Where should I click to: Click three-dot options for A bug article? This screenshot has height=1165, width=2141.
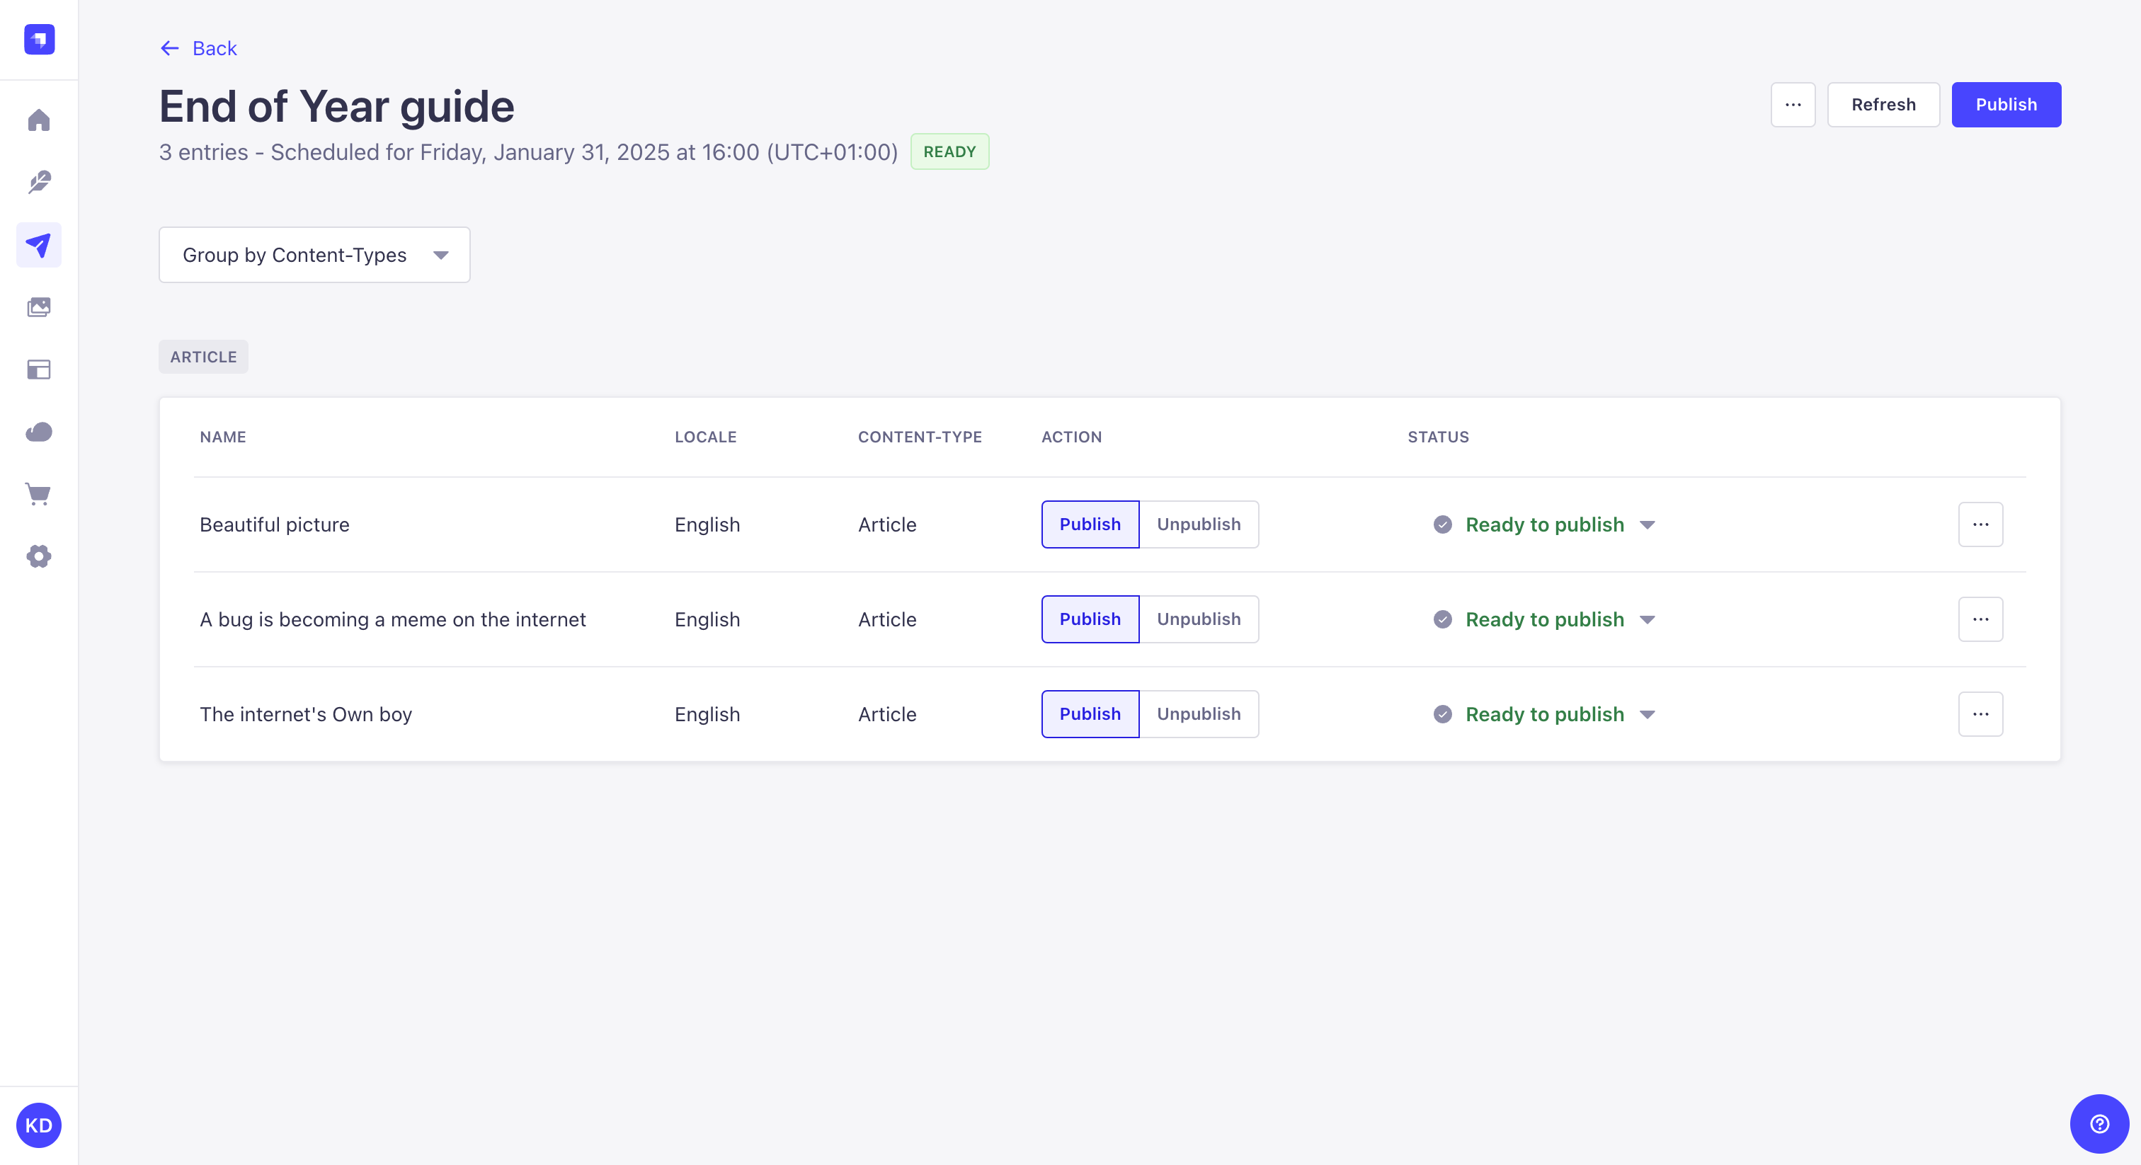pyautogui.click(x=1980, y=619)
